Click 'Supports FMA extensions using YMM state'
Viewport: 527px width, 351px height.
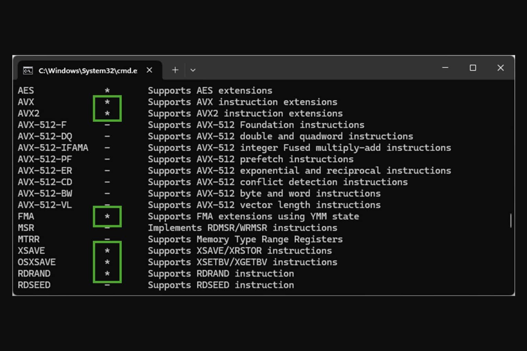click(x=253, y=216)
